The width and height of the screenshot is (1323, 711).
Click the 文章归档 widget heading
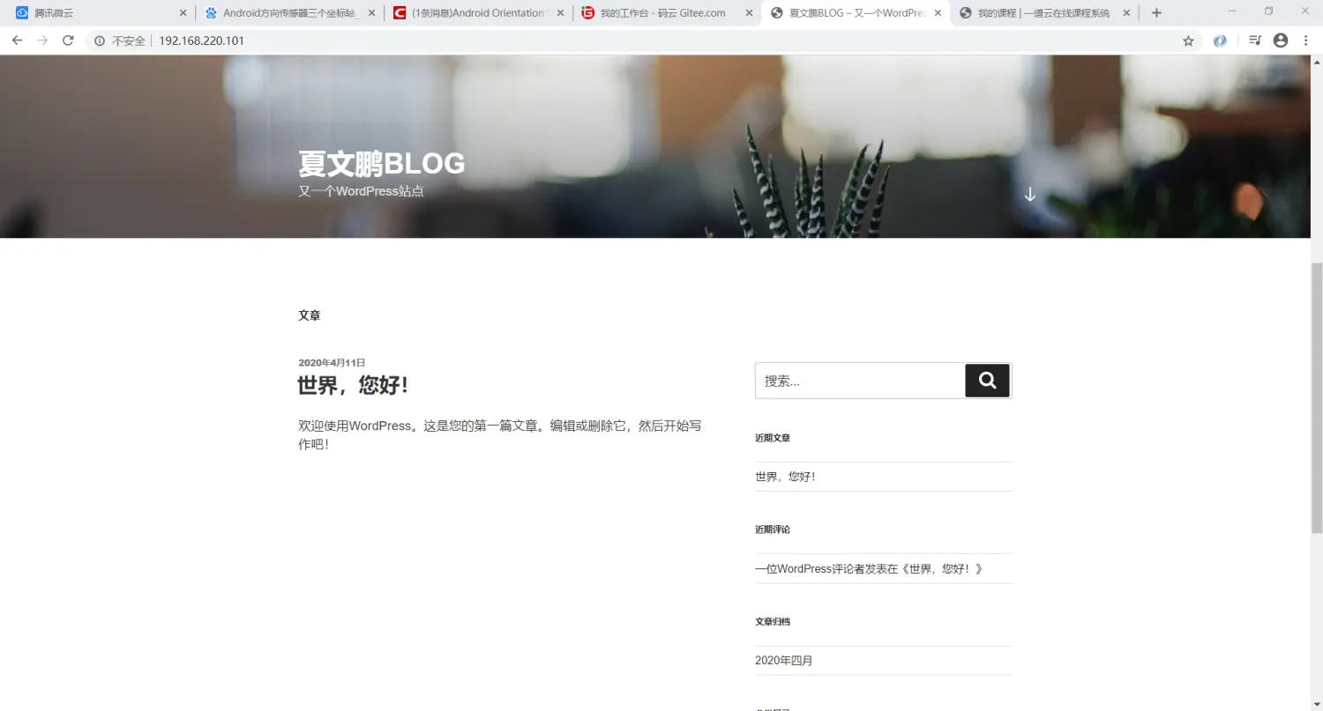coord(773,621)
